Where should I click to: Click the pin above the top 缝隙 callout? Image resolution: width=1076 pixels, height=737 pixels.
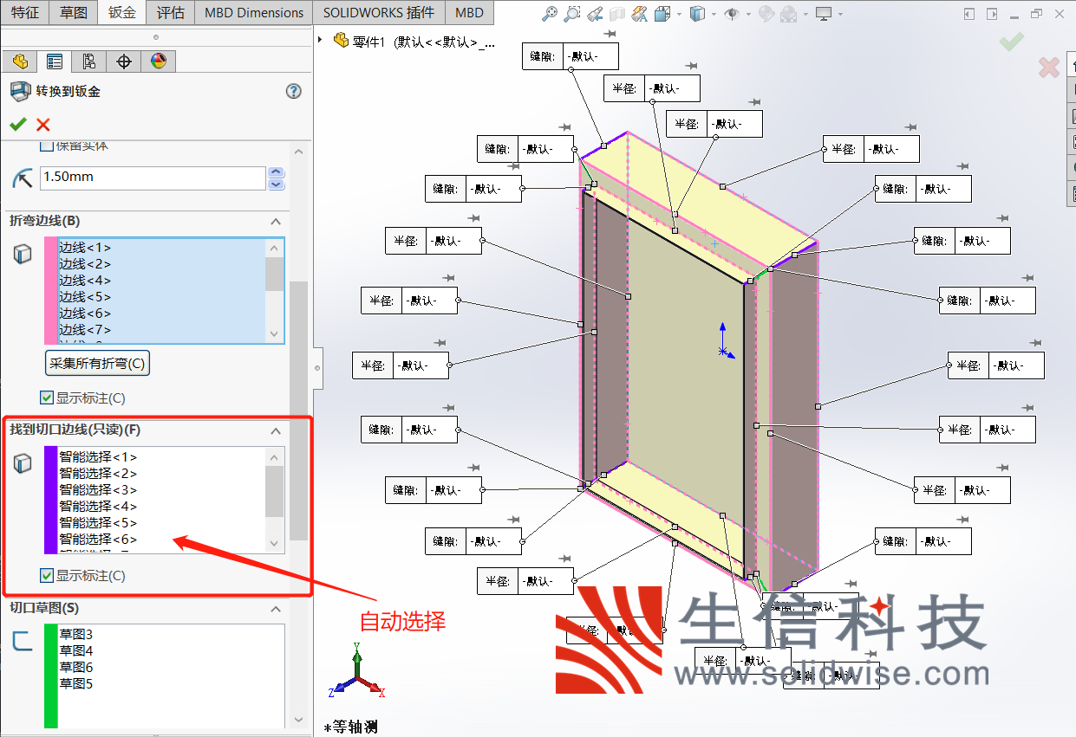pyautogui.click(x=610, y=33)
